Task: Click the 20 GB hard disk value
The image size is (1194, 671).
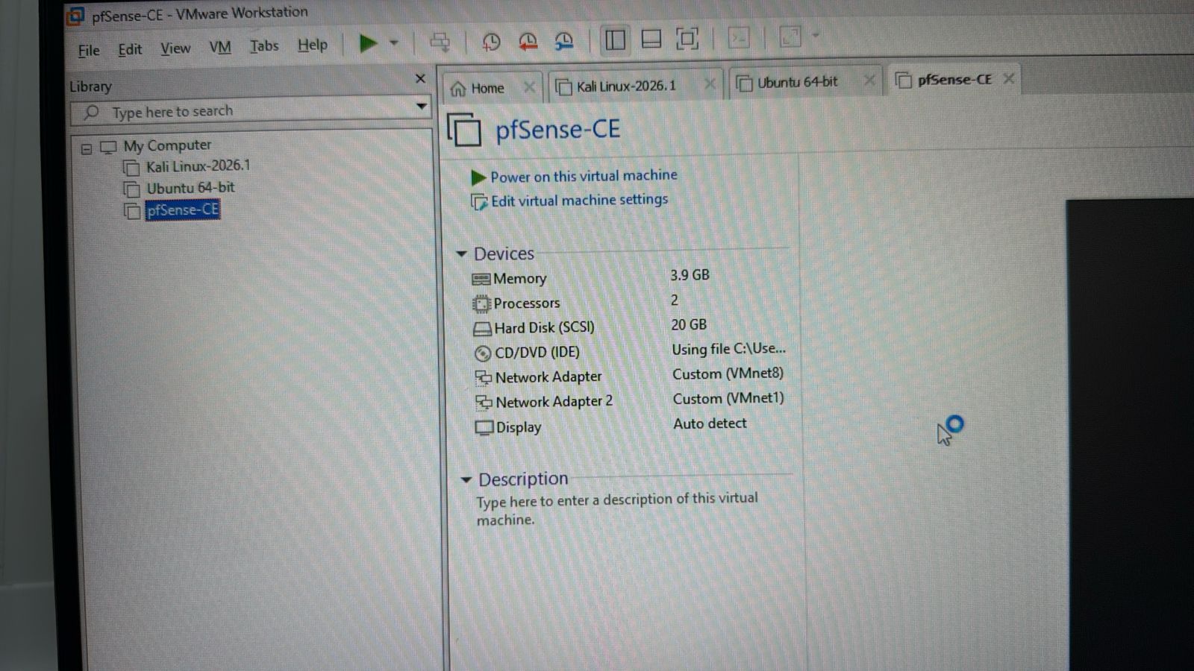Action: pos(689,325)
